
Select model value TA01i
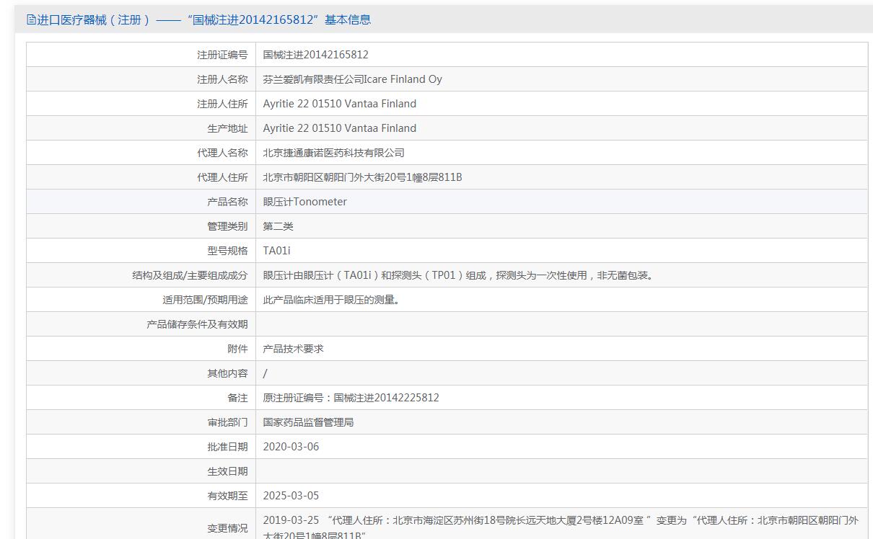pyautogui.click(x=276, y=251)
